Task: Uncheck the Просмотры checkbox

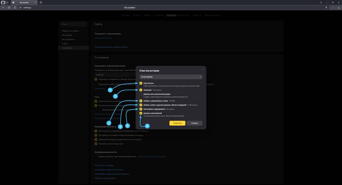Action: tap(141, 83)
